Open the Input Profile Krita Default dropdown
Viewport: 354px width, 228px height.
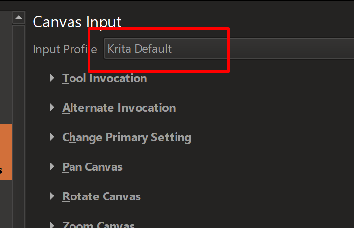pos(227,49)
